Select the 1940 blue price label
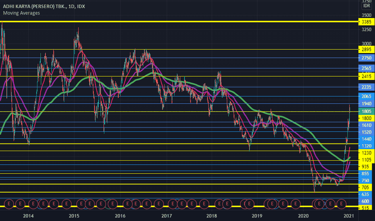The image size is (375, 221). 367,104
